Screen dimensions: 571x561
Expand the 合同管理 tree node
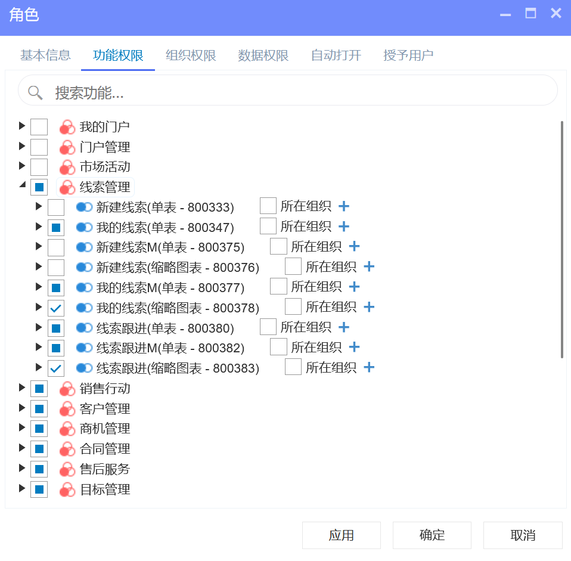(x=23, y=449)
